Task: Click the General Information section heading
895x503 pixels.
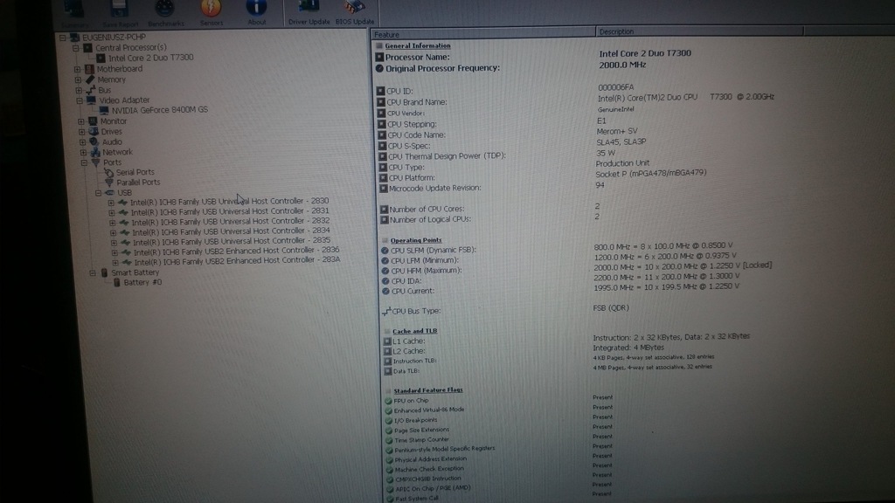Action: click(x=417, y=45)
